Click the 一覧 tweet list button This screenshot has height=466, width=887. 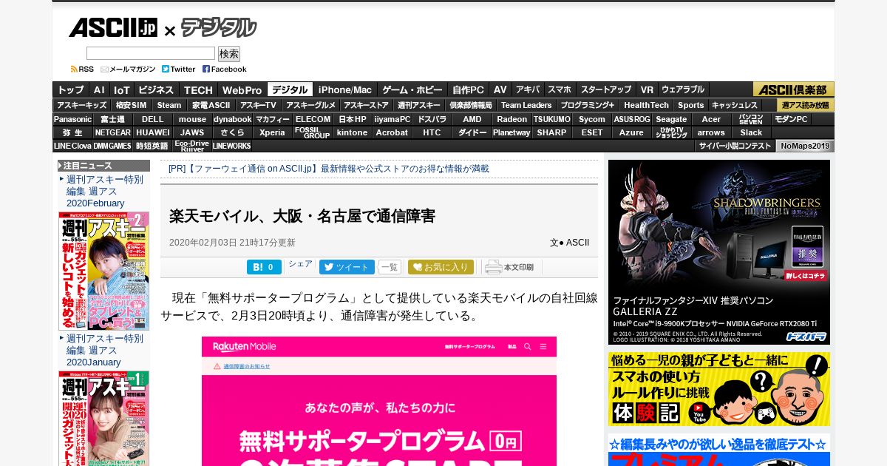click(390, 267)
